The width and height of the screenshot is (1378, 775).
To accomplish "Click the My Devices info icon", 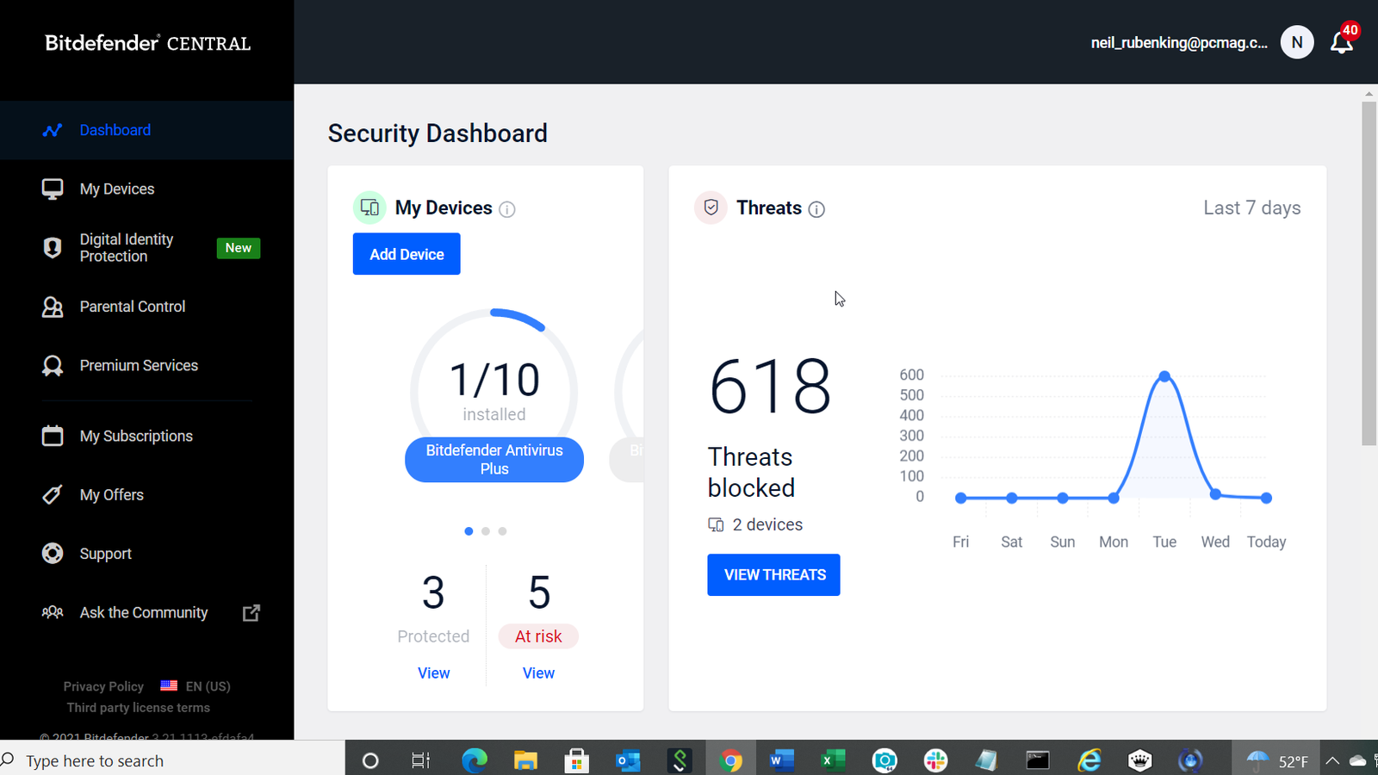I will tap(507, 209).
